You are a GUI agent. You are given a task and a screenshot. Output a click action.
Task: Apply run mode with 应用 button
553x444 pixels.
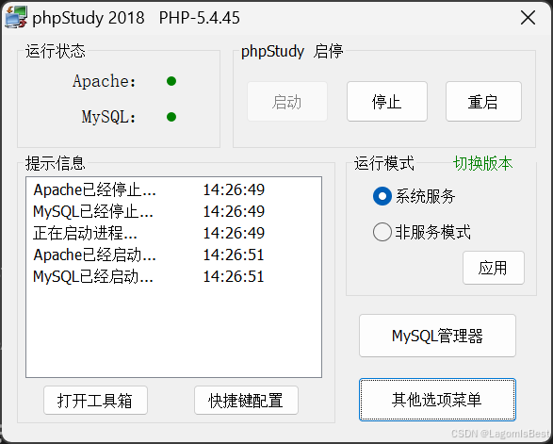(x=494, y=268)
